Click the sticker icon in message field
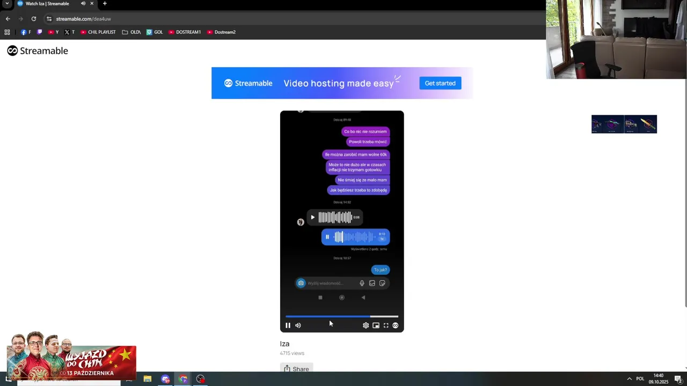687x386 pixels. [382, 283]
